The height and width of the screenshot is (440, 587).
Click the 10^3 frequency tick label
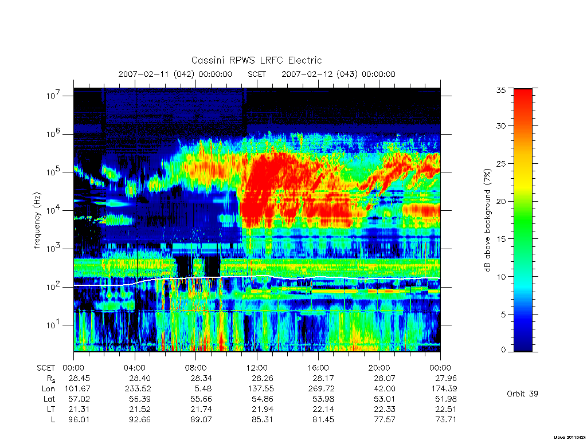(53, 249)
